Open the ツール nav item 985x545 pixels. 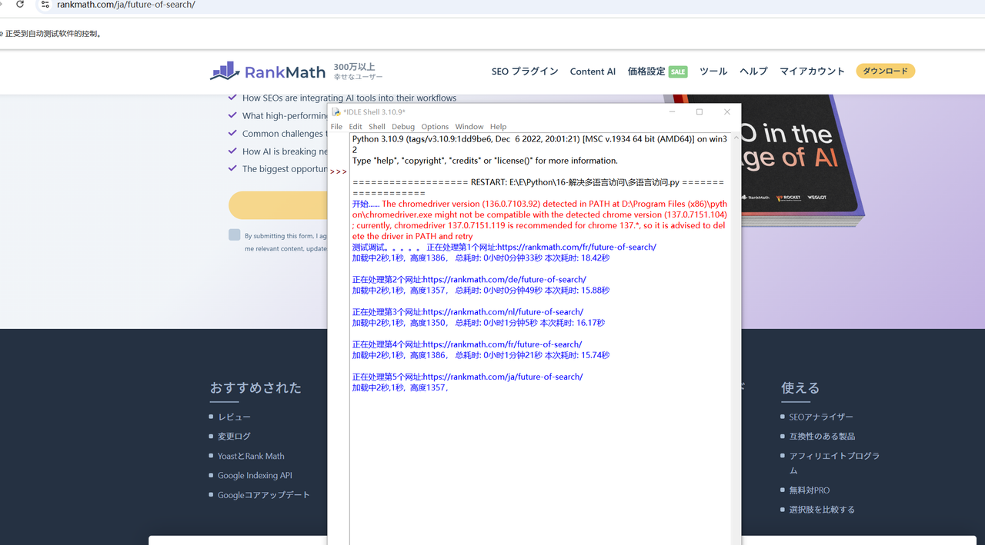tap(713, 71)
